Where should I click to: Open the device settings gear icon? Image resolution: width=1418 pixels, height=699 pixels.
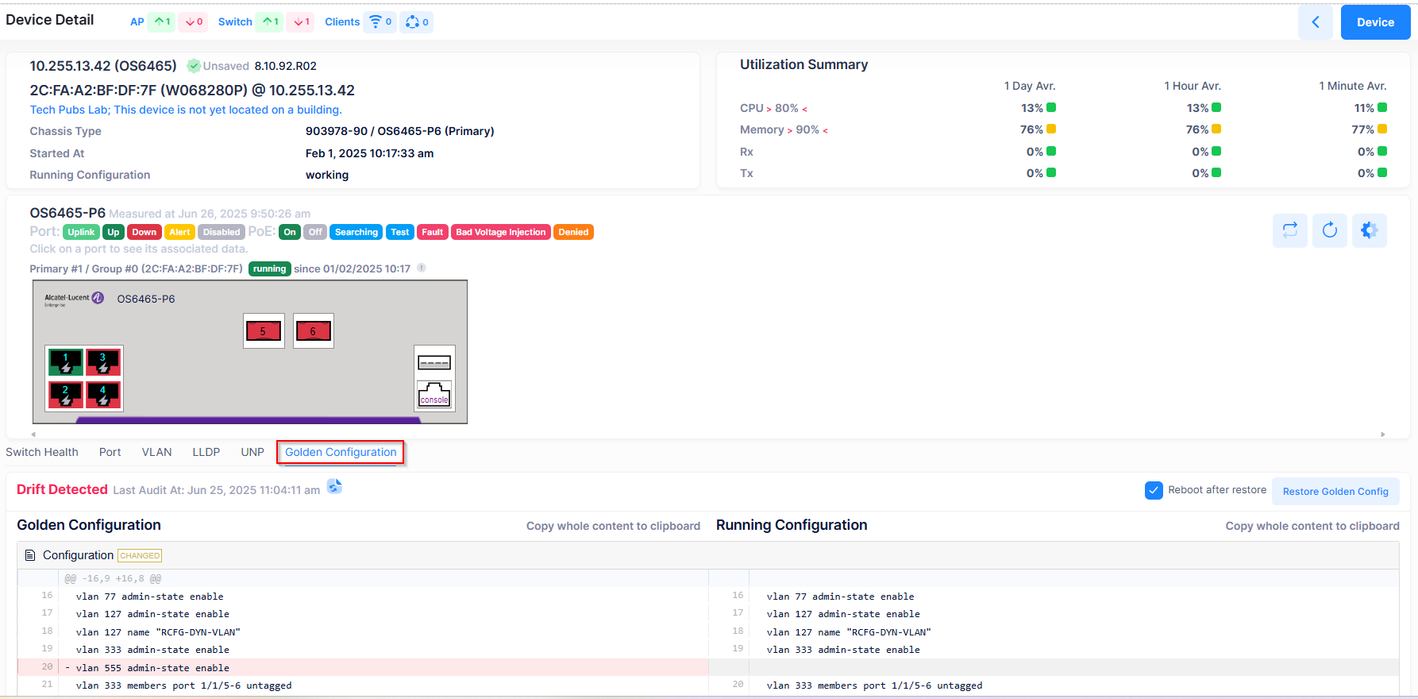[1369, 230]
